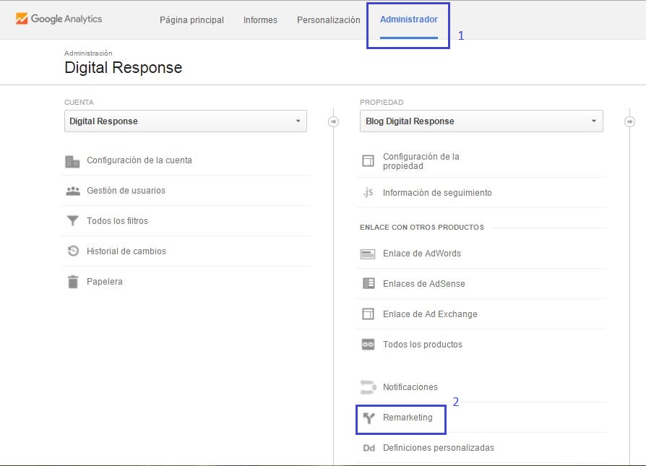Click the AdSense links icon
Image resolution: width=646 pixels, height=466 pixels.
(369, 283)
